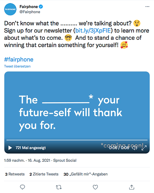Click the Sprout Social source link
The image size is (154, 193).
[x=65, y=160]
